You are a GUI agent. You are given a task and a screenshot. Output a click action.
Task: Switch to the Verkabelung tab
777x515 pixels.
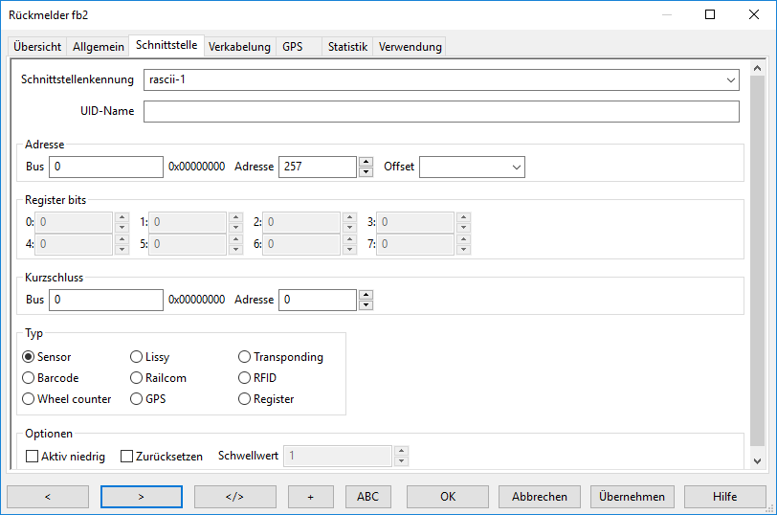pyautogui.click(x=239, y=47)
